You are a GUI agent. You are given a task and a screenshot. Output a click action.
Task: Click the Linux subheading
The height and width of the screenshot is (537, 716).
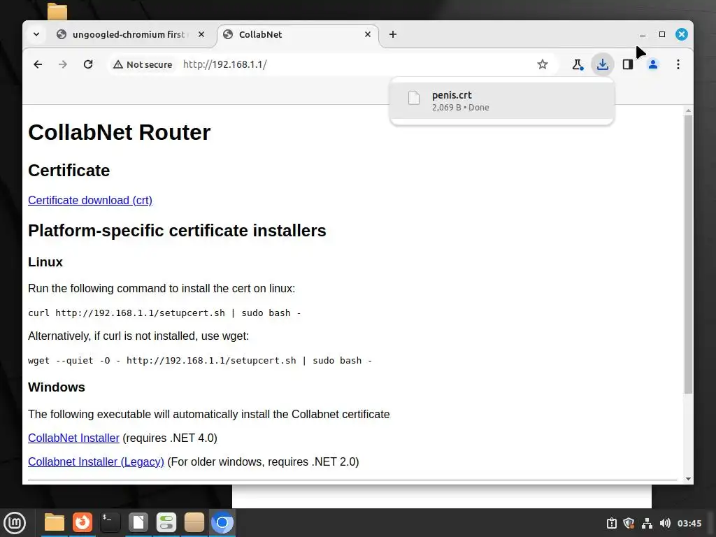pyautogui.click(x=45, y=262)
